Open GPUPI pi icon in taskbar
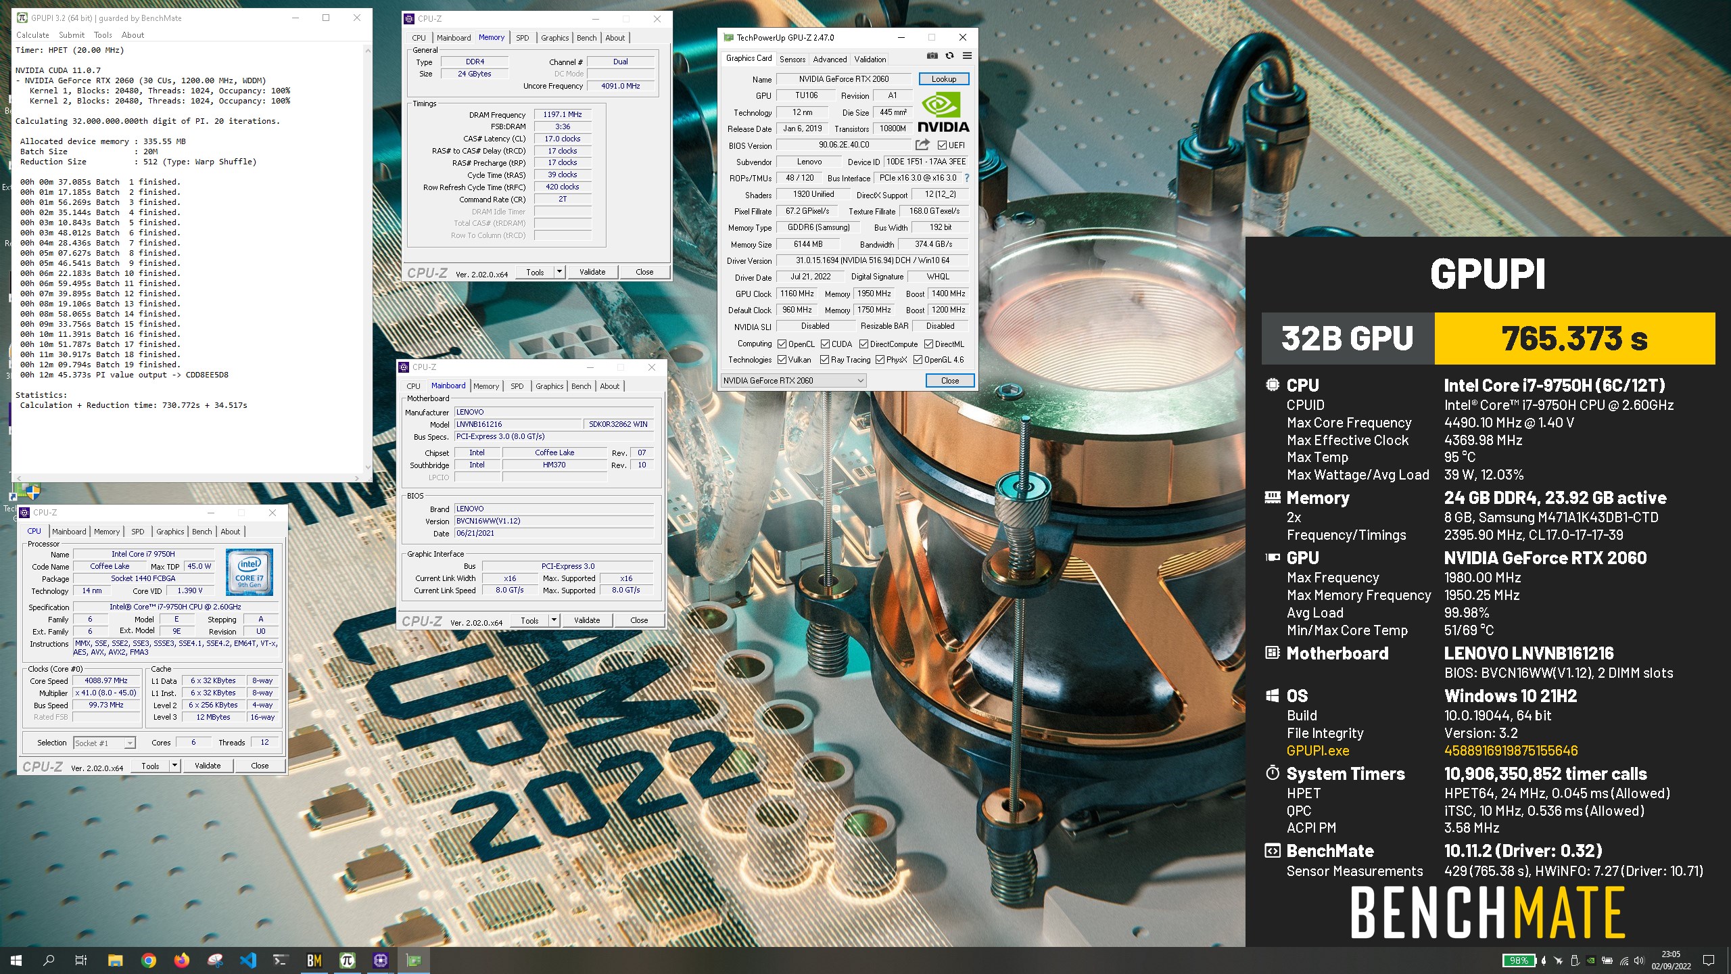 click(348, 960)
